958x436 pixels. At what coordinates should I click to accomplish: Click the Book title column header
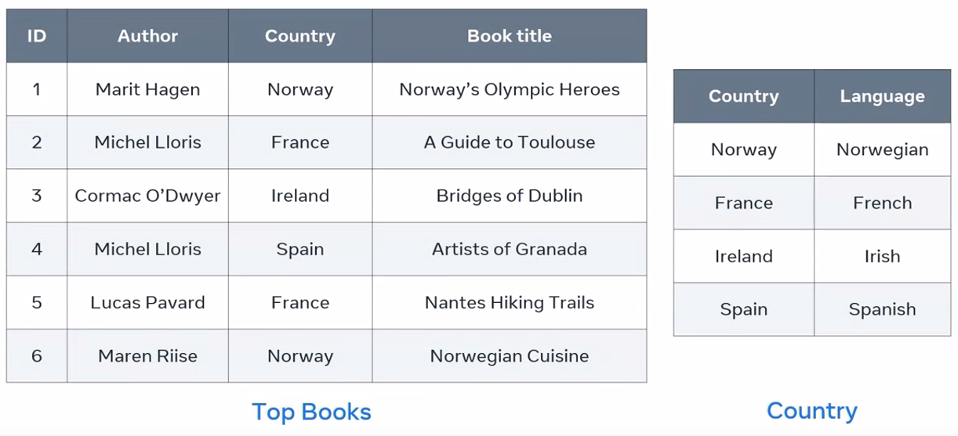pos(509,36)
